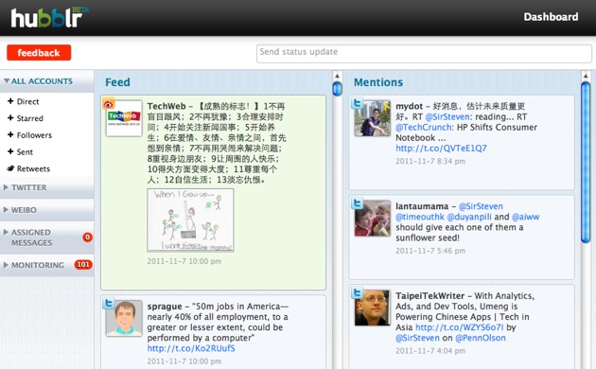The width and height of the screenshot is (596, 369).
Task: Click the sprague username
Action: [x=164, y=307]
